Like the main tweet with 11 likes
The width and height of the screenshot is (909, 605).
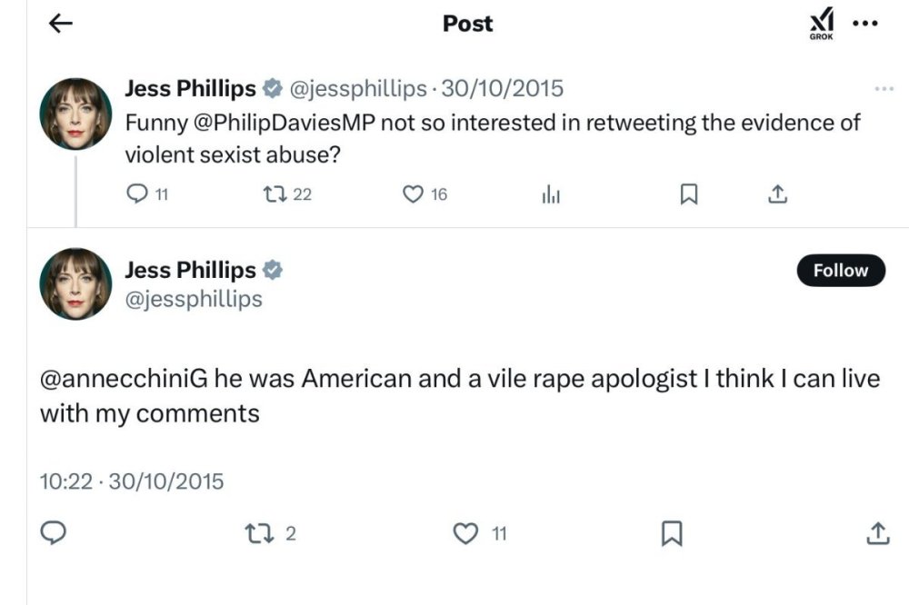point(464,534)
